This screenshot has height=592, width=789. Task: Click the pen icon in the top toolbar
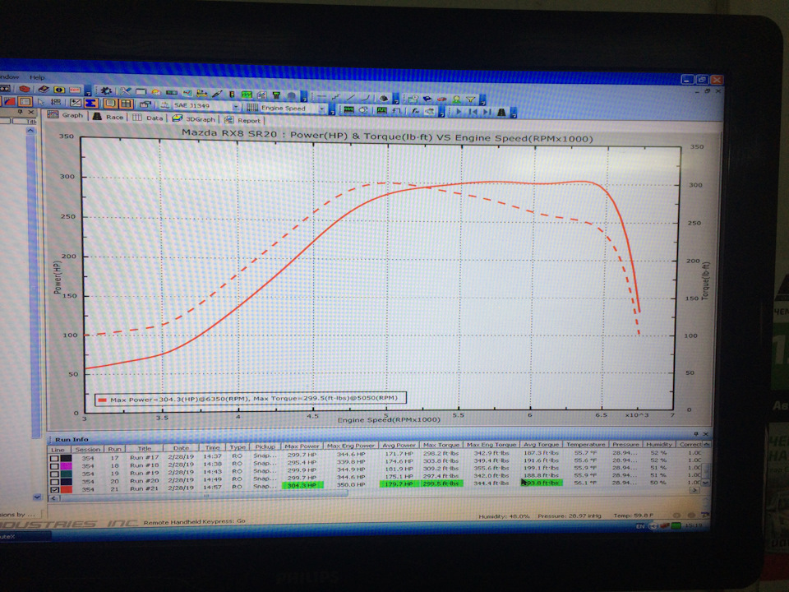tap(217, 94)
